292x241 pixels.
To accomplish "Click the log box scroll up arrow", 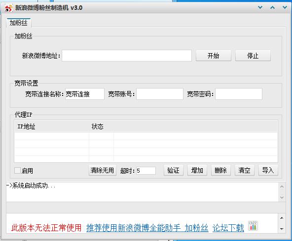I will [x=282, y=186].
